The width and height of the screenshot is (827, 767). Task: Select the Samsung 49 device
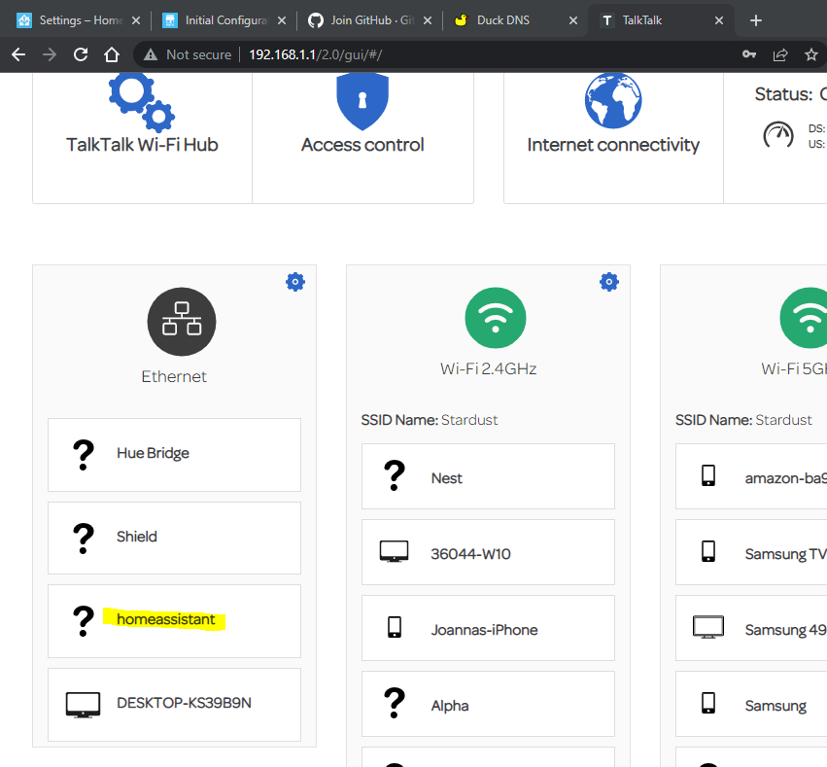[x=751, y=628]
